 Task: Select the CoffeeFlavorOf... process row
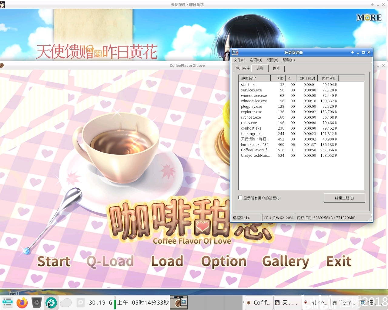289,150
